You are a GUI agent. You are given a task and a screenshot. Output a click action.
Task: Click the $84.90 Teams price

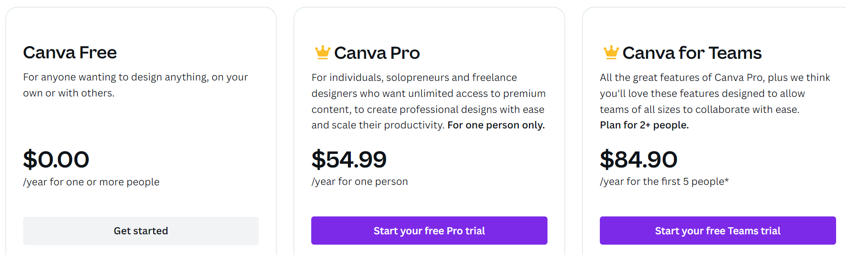(x=639, y=159)
